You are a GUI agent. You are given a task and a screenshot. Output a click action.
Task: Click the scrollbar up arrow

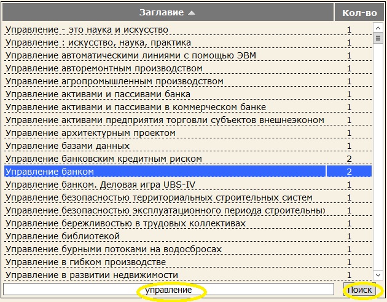[378, 28]
